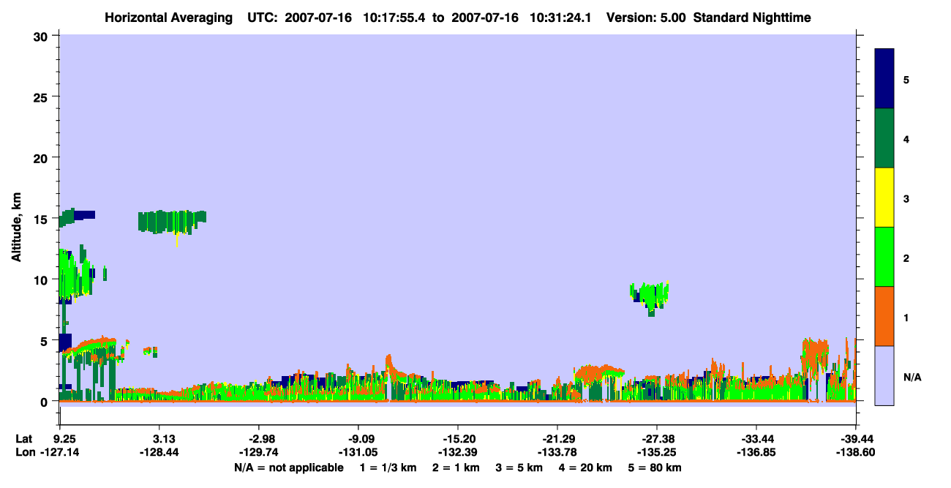Image resolution: width=951 pixels, height=488 pixels.
Task: Click legend text '1 = 1/3 km'
Action: tap(388, 468)
